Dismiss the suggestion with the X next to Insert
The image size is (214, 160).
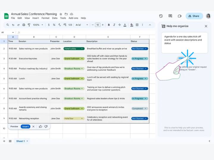(x=33, y=127)
